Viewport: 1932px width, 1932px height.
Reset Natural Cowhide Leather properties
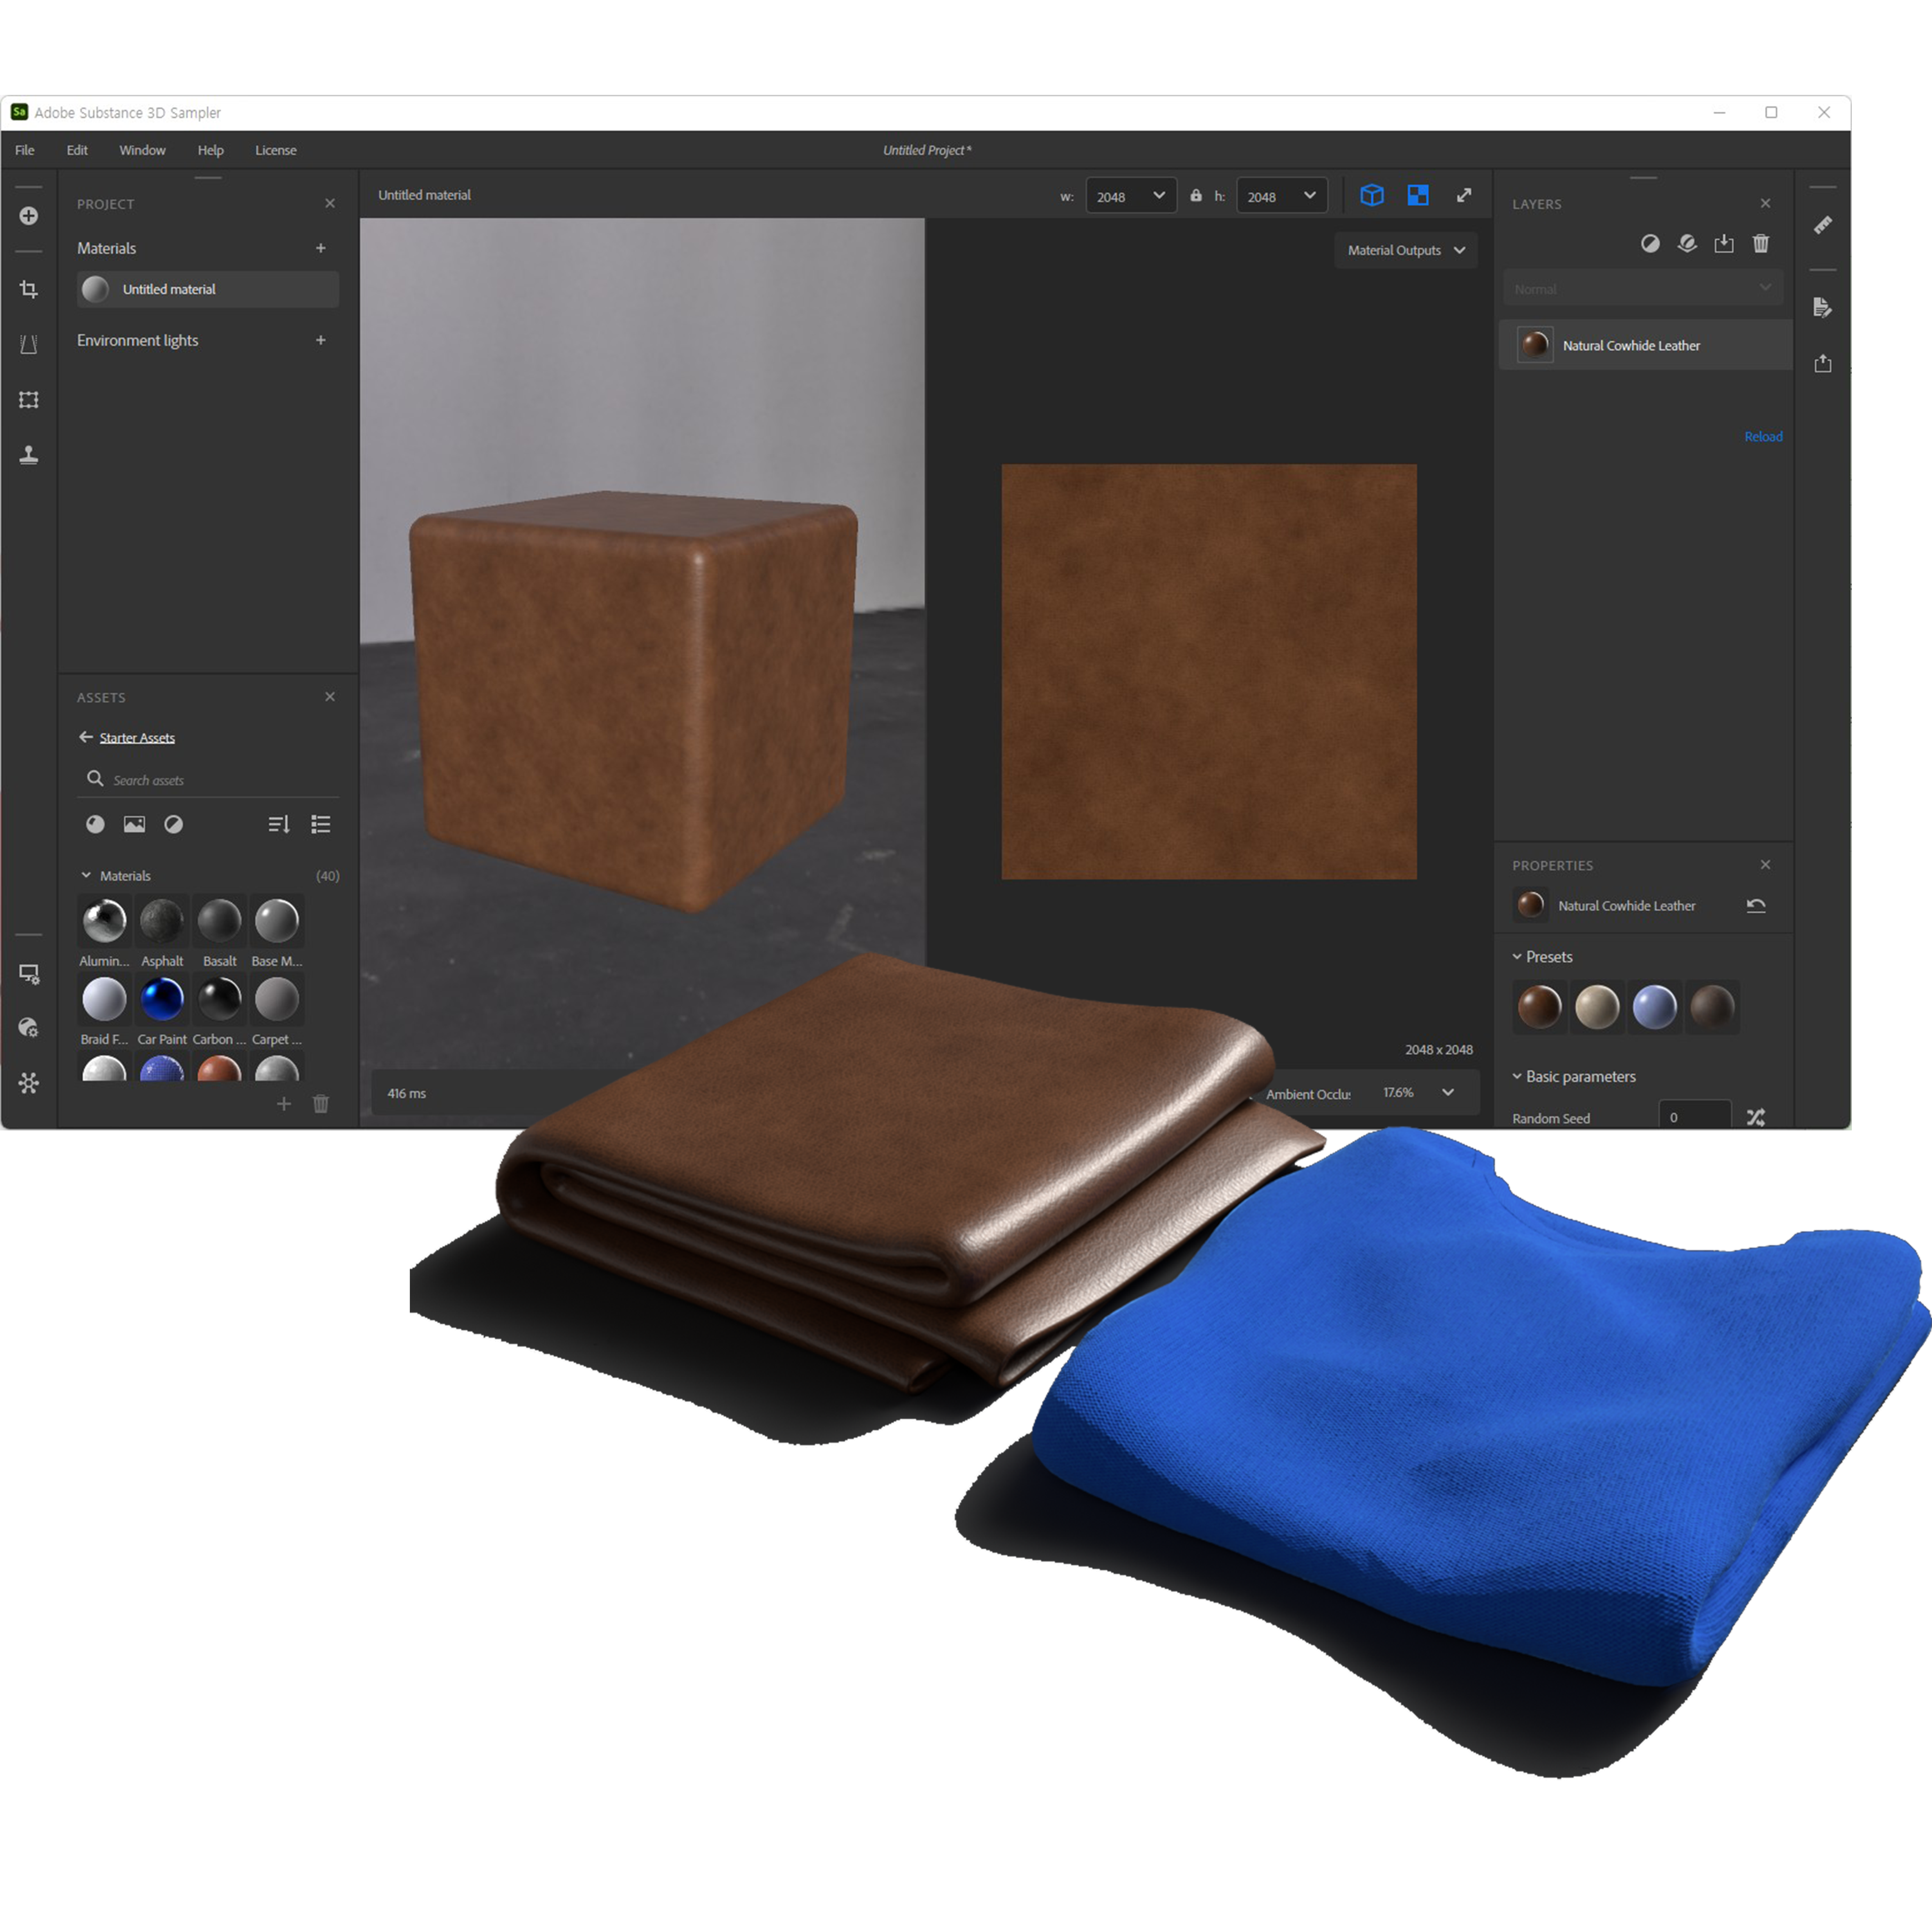(x=1756, y=906)
